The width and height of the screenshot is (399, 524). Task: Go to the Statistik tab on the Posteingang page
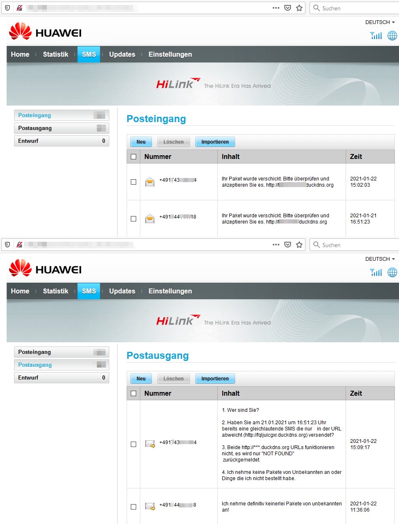point(55,54)
